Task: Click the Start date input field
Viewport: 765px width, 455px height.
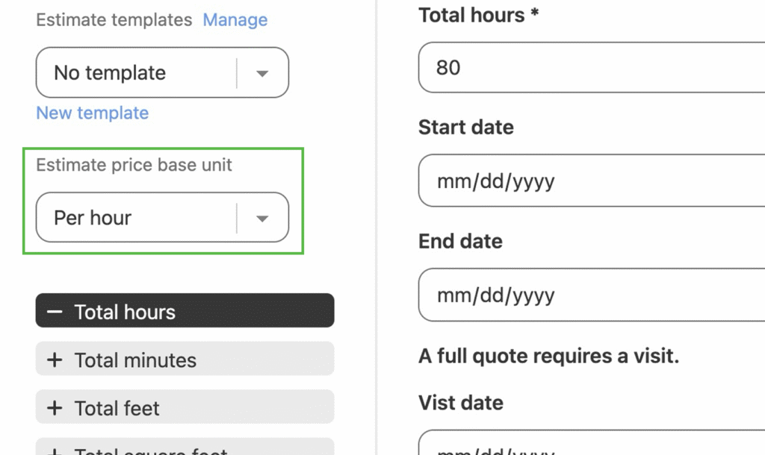Action: tap(590, 181)
